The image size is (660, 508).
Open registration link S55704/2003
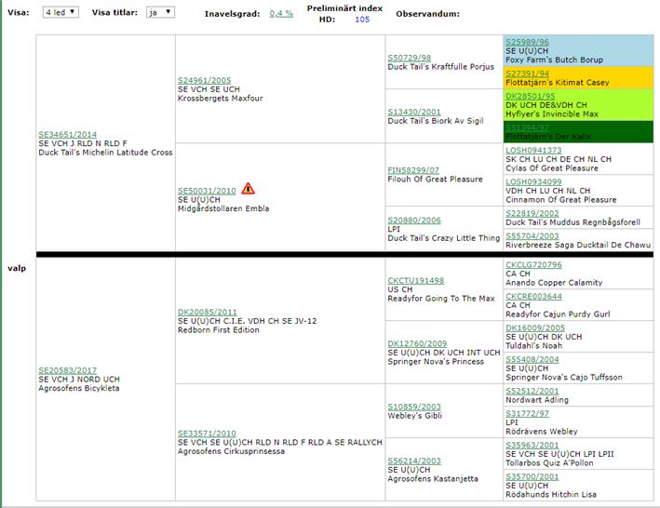click(532, 236)
